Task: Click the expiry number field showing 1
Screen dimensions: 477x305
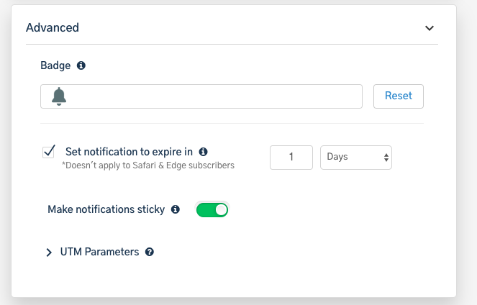Action: 291,158
